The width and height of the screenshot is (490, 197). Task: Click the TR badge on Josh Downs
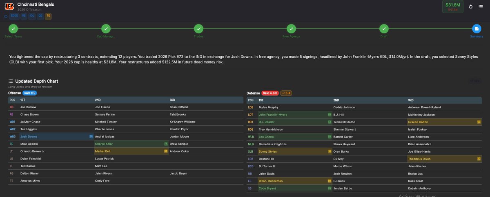coord(91,136)
